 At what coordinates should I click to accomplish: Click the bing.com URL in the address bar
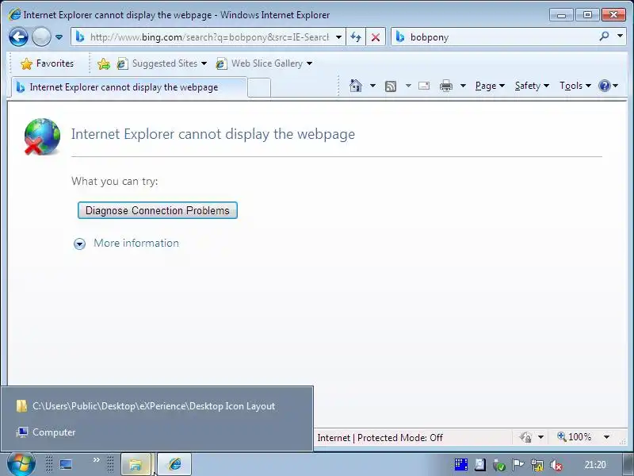(x=209, y=37)
